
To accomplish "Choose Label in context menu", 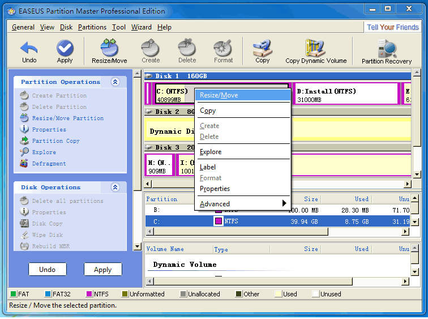I will (242, 167).
